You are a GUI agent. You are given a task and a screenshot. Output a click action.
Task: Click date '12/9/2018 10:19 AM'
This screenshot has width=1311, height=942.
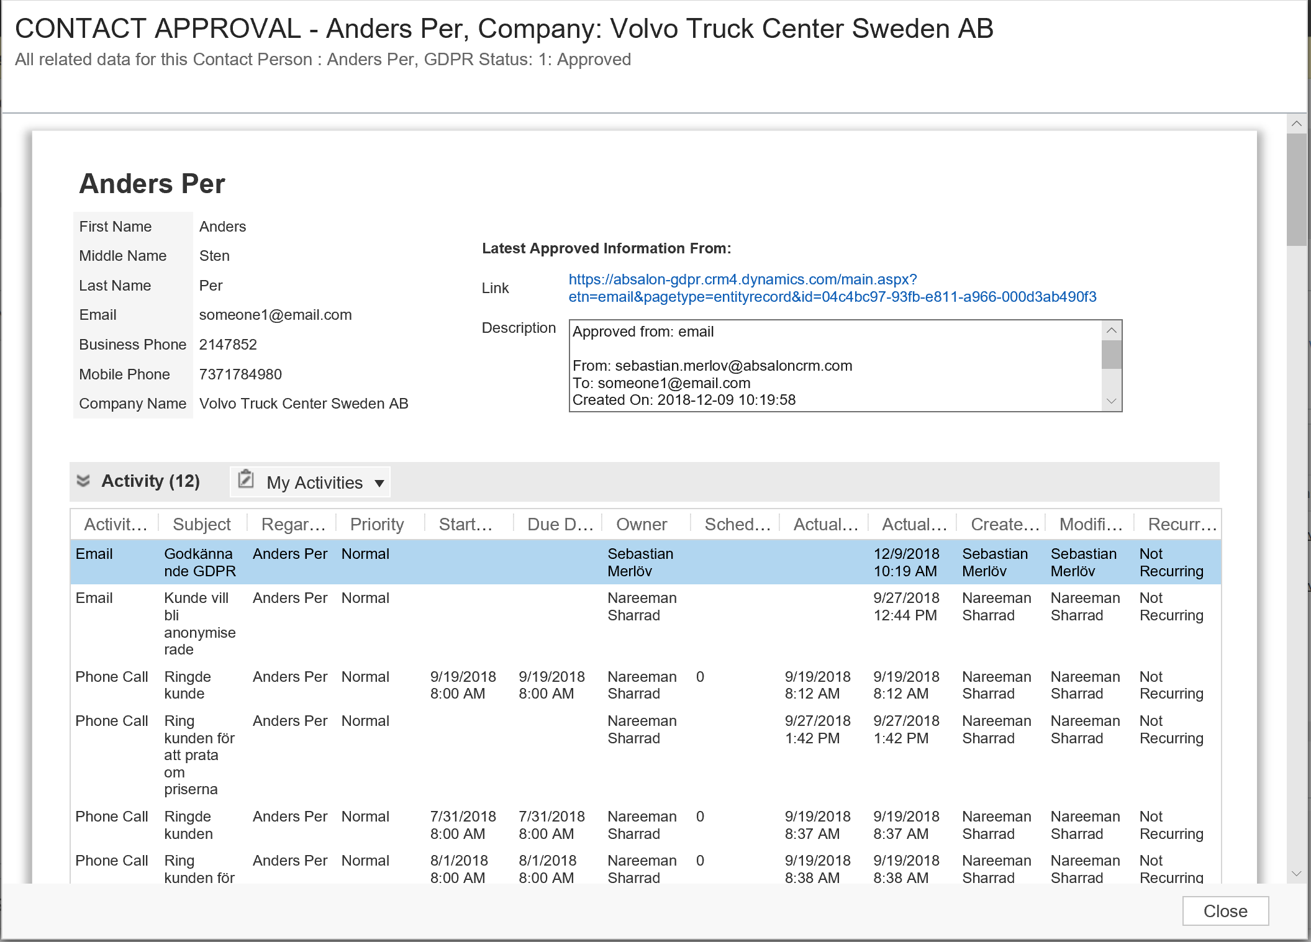[x=906, y=562]
